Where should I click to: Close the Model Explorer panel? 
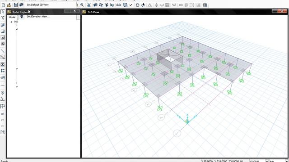tap(75, 11)
